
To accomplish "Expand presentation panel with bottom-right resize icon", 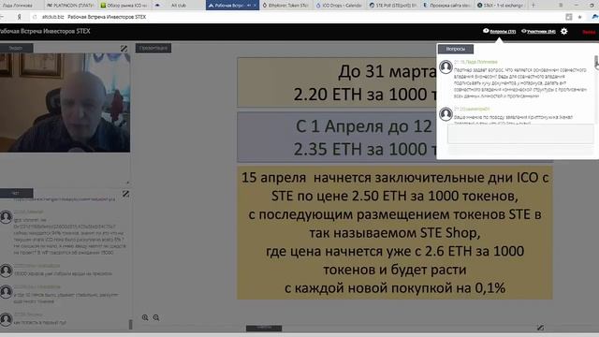I will 540,328.
